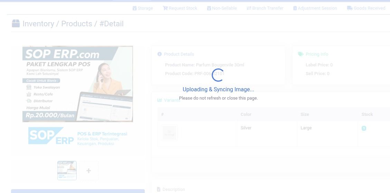The image size is (390, 193).
Task: Go to Non-Sellable section
Action: coord(222,8)
